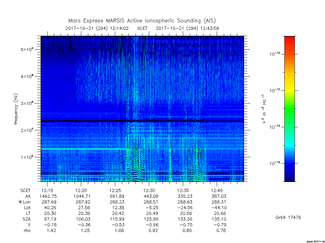Click SZA value 135.10
This screenshot has width=325, height=243.
pos(219,219)
